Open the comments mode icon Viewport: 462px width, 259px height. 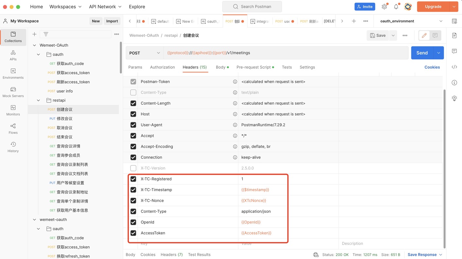tap(435, 35)
